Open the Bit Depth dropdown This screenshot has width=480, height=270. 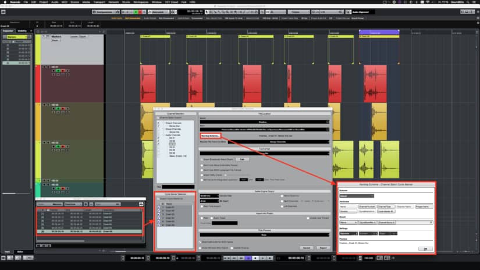209,201
